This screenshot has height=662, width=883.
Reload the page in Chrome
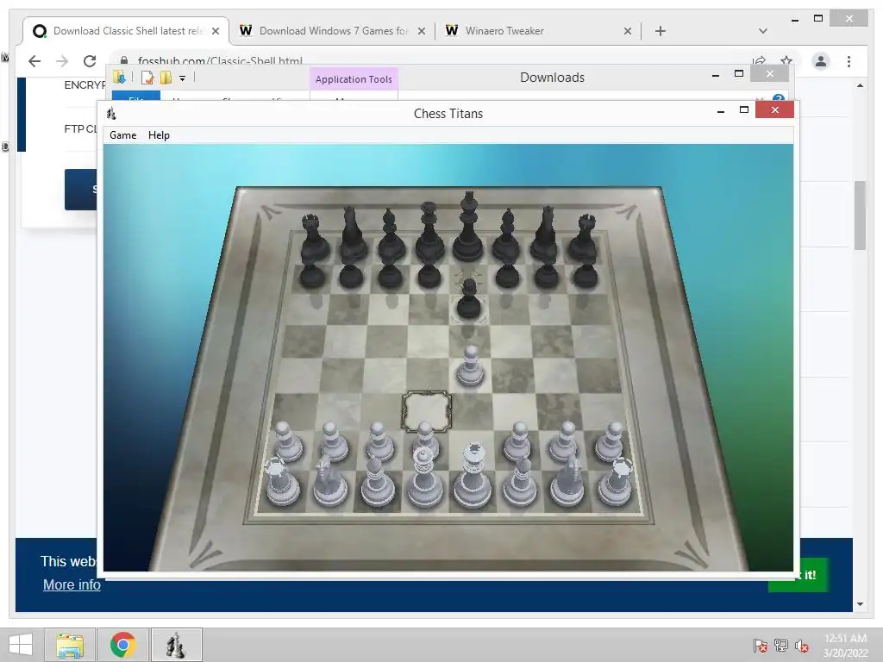pyautogui.click(x=90, y=61)
